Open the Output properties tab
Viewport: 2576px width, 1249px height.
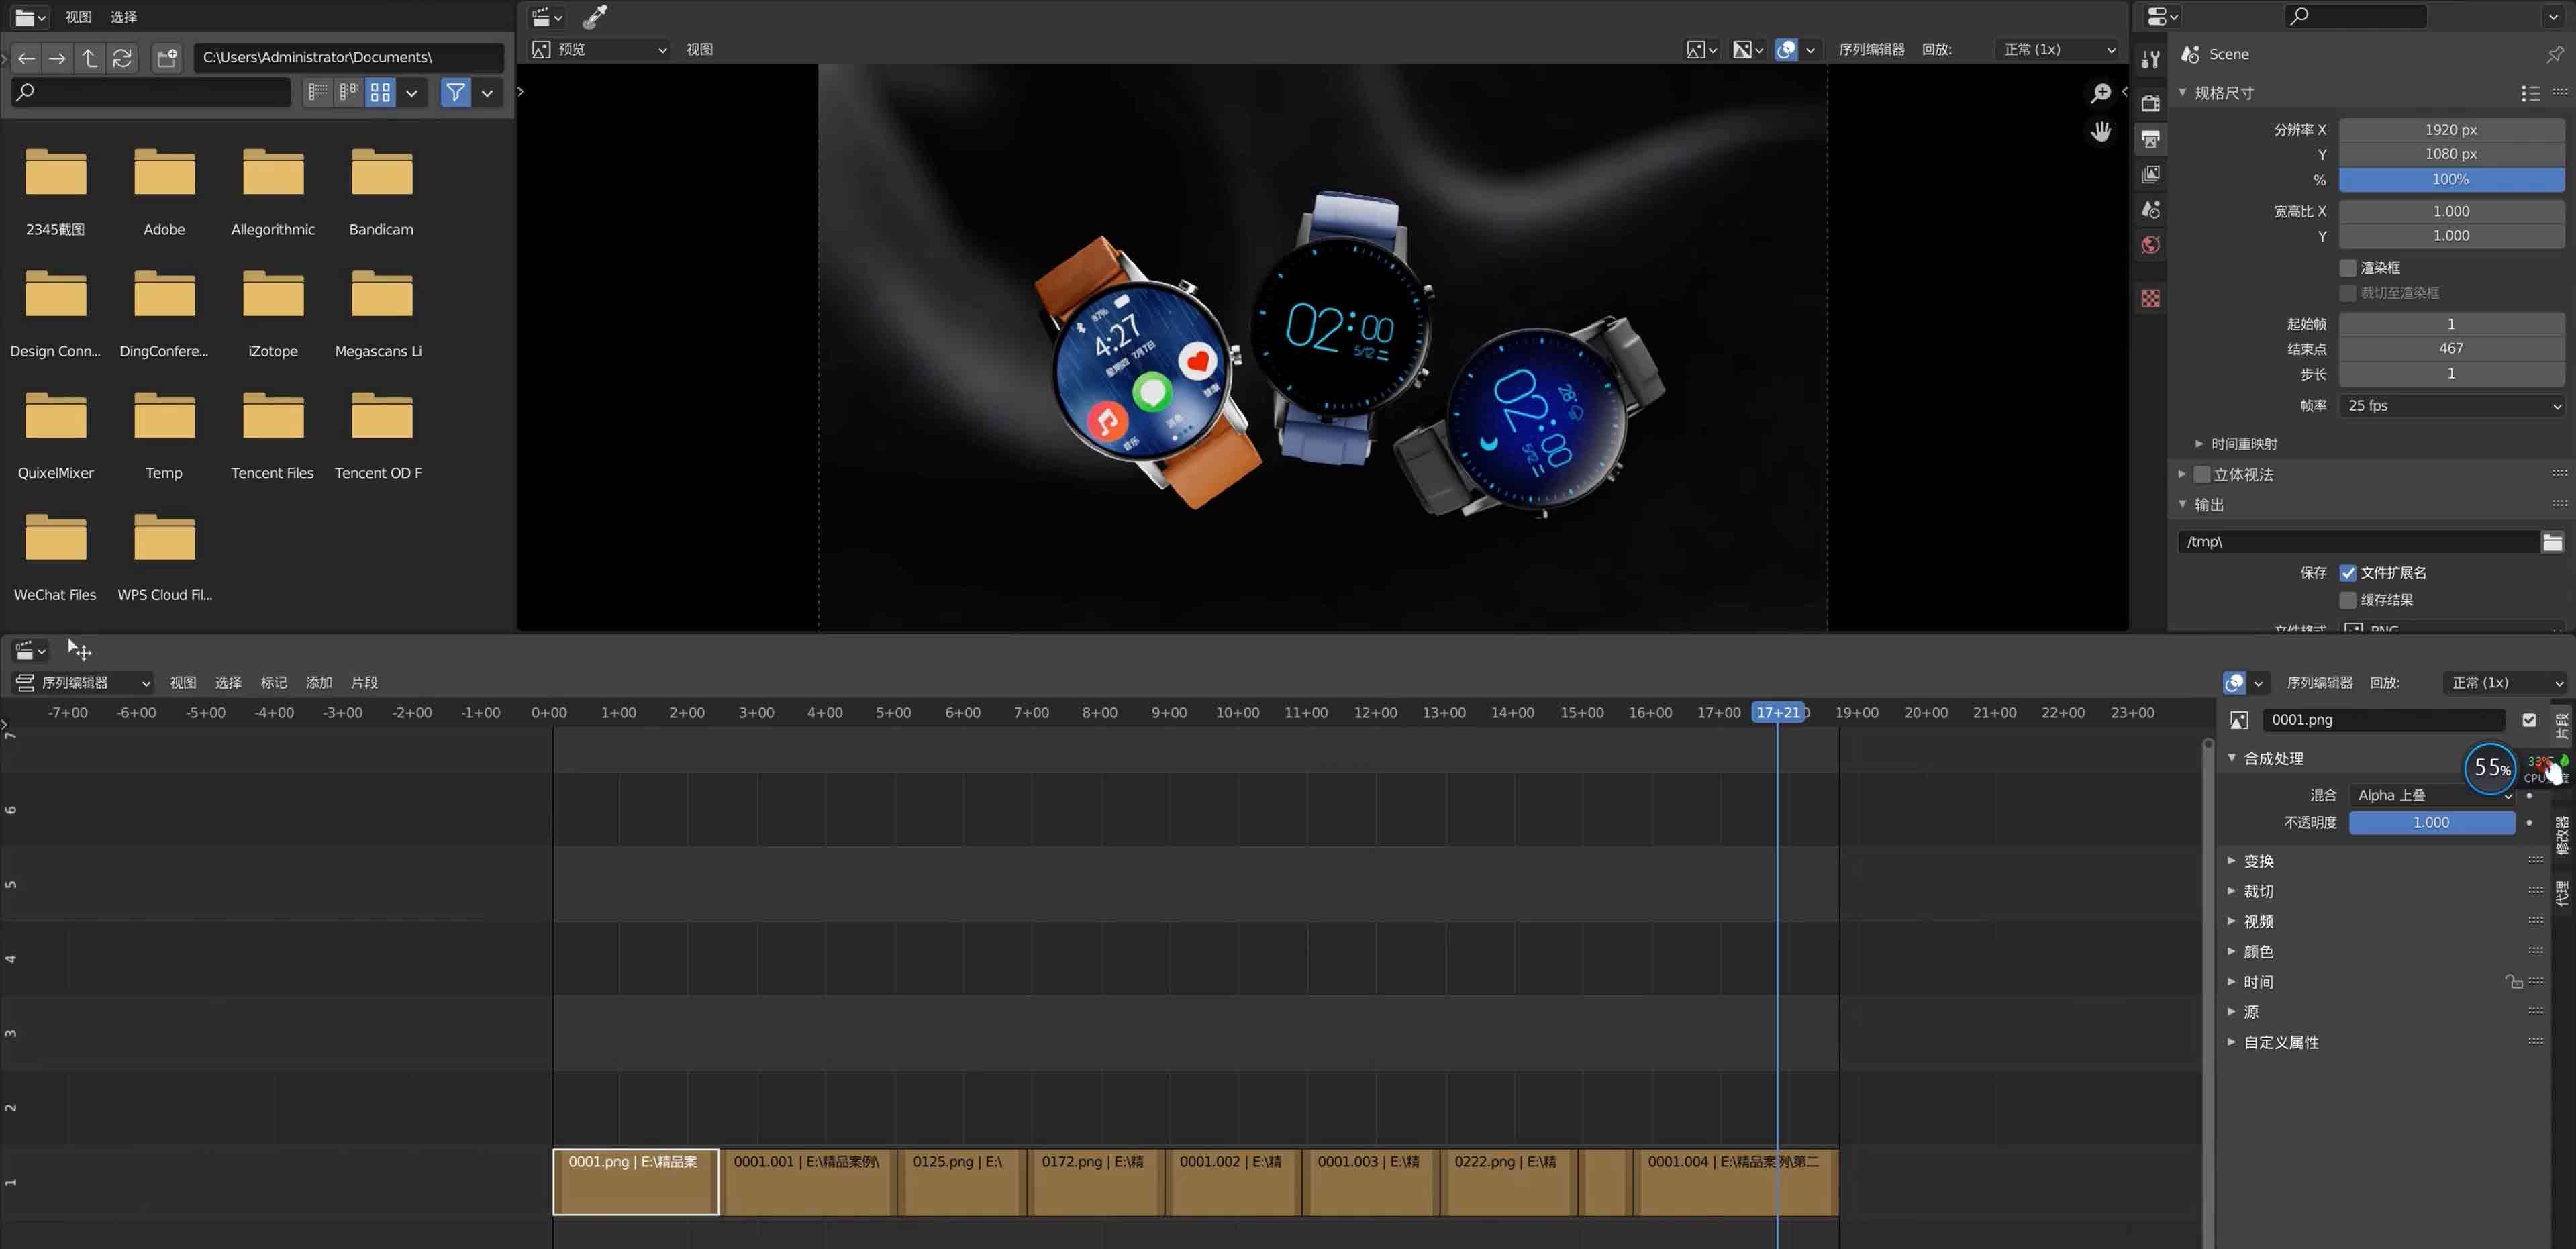pos(2150,138)
